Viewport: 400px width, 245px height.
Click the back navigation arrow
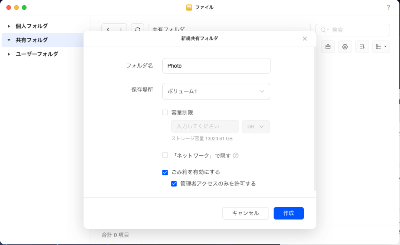point(108,30)
